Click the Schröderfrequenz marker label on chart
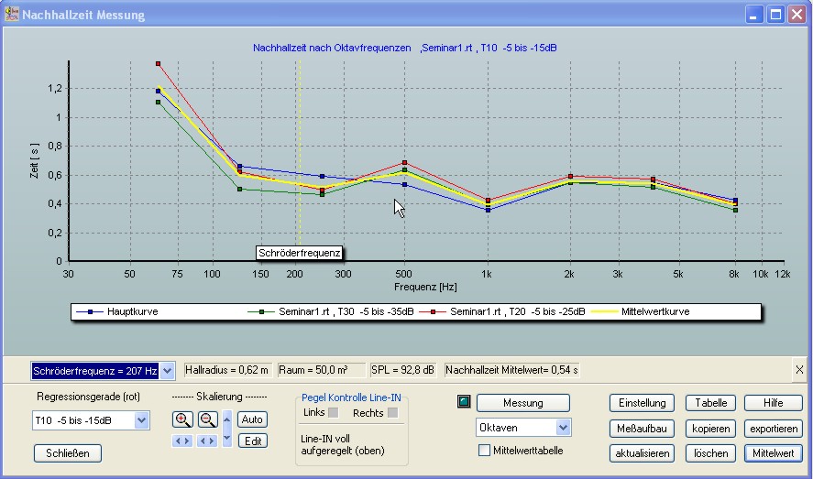Image resolution: width=813 pixels, height=479 pixels. pos(302,252)
